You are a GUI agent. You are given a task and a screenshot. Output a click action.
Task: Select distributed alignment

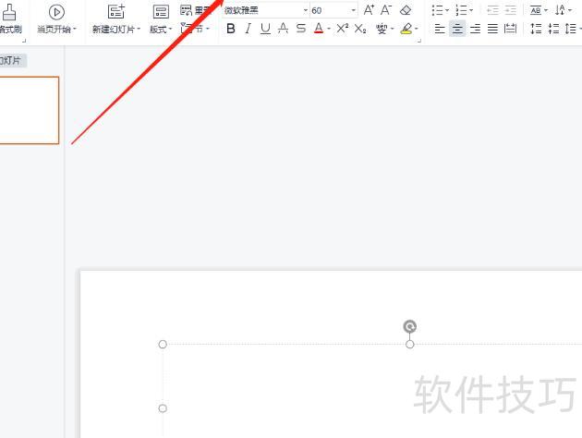510,29
